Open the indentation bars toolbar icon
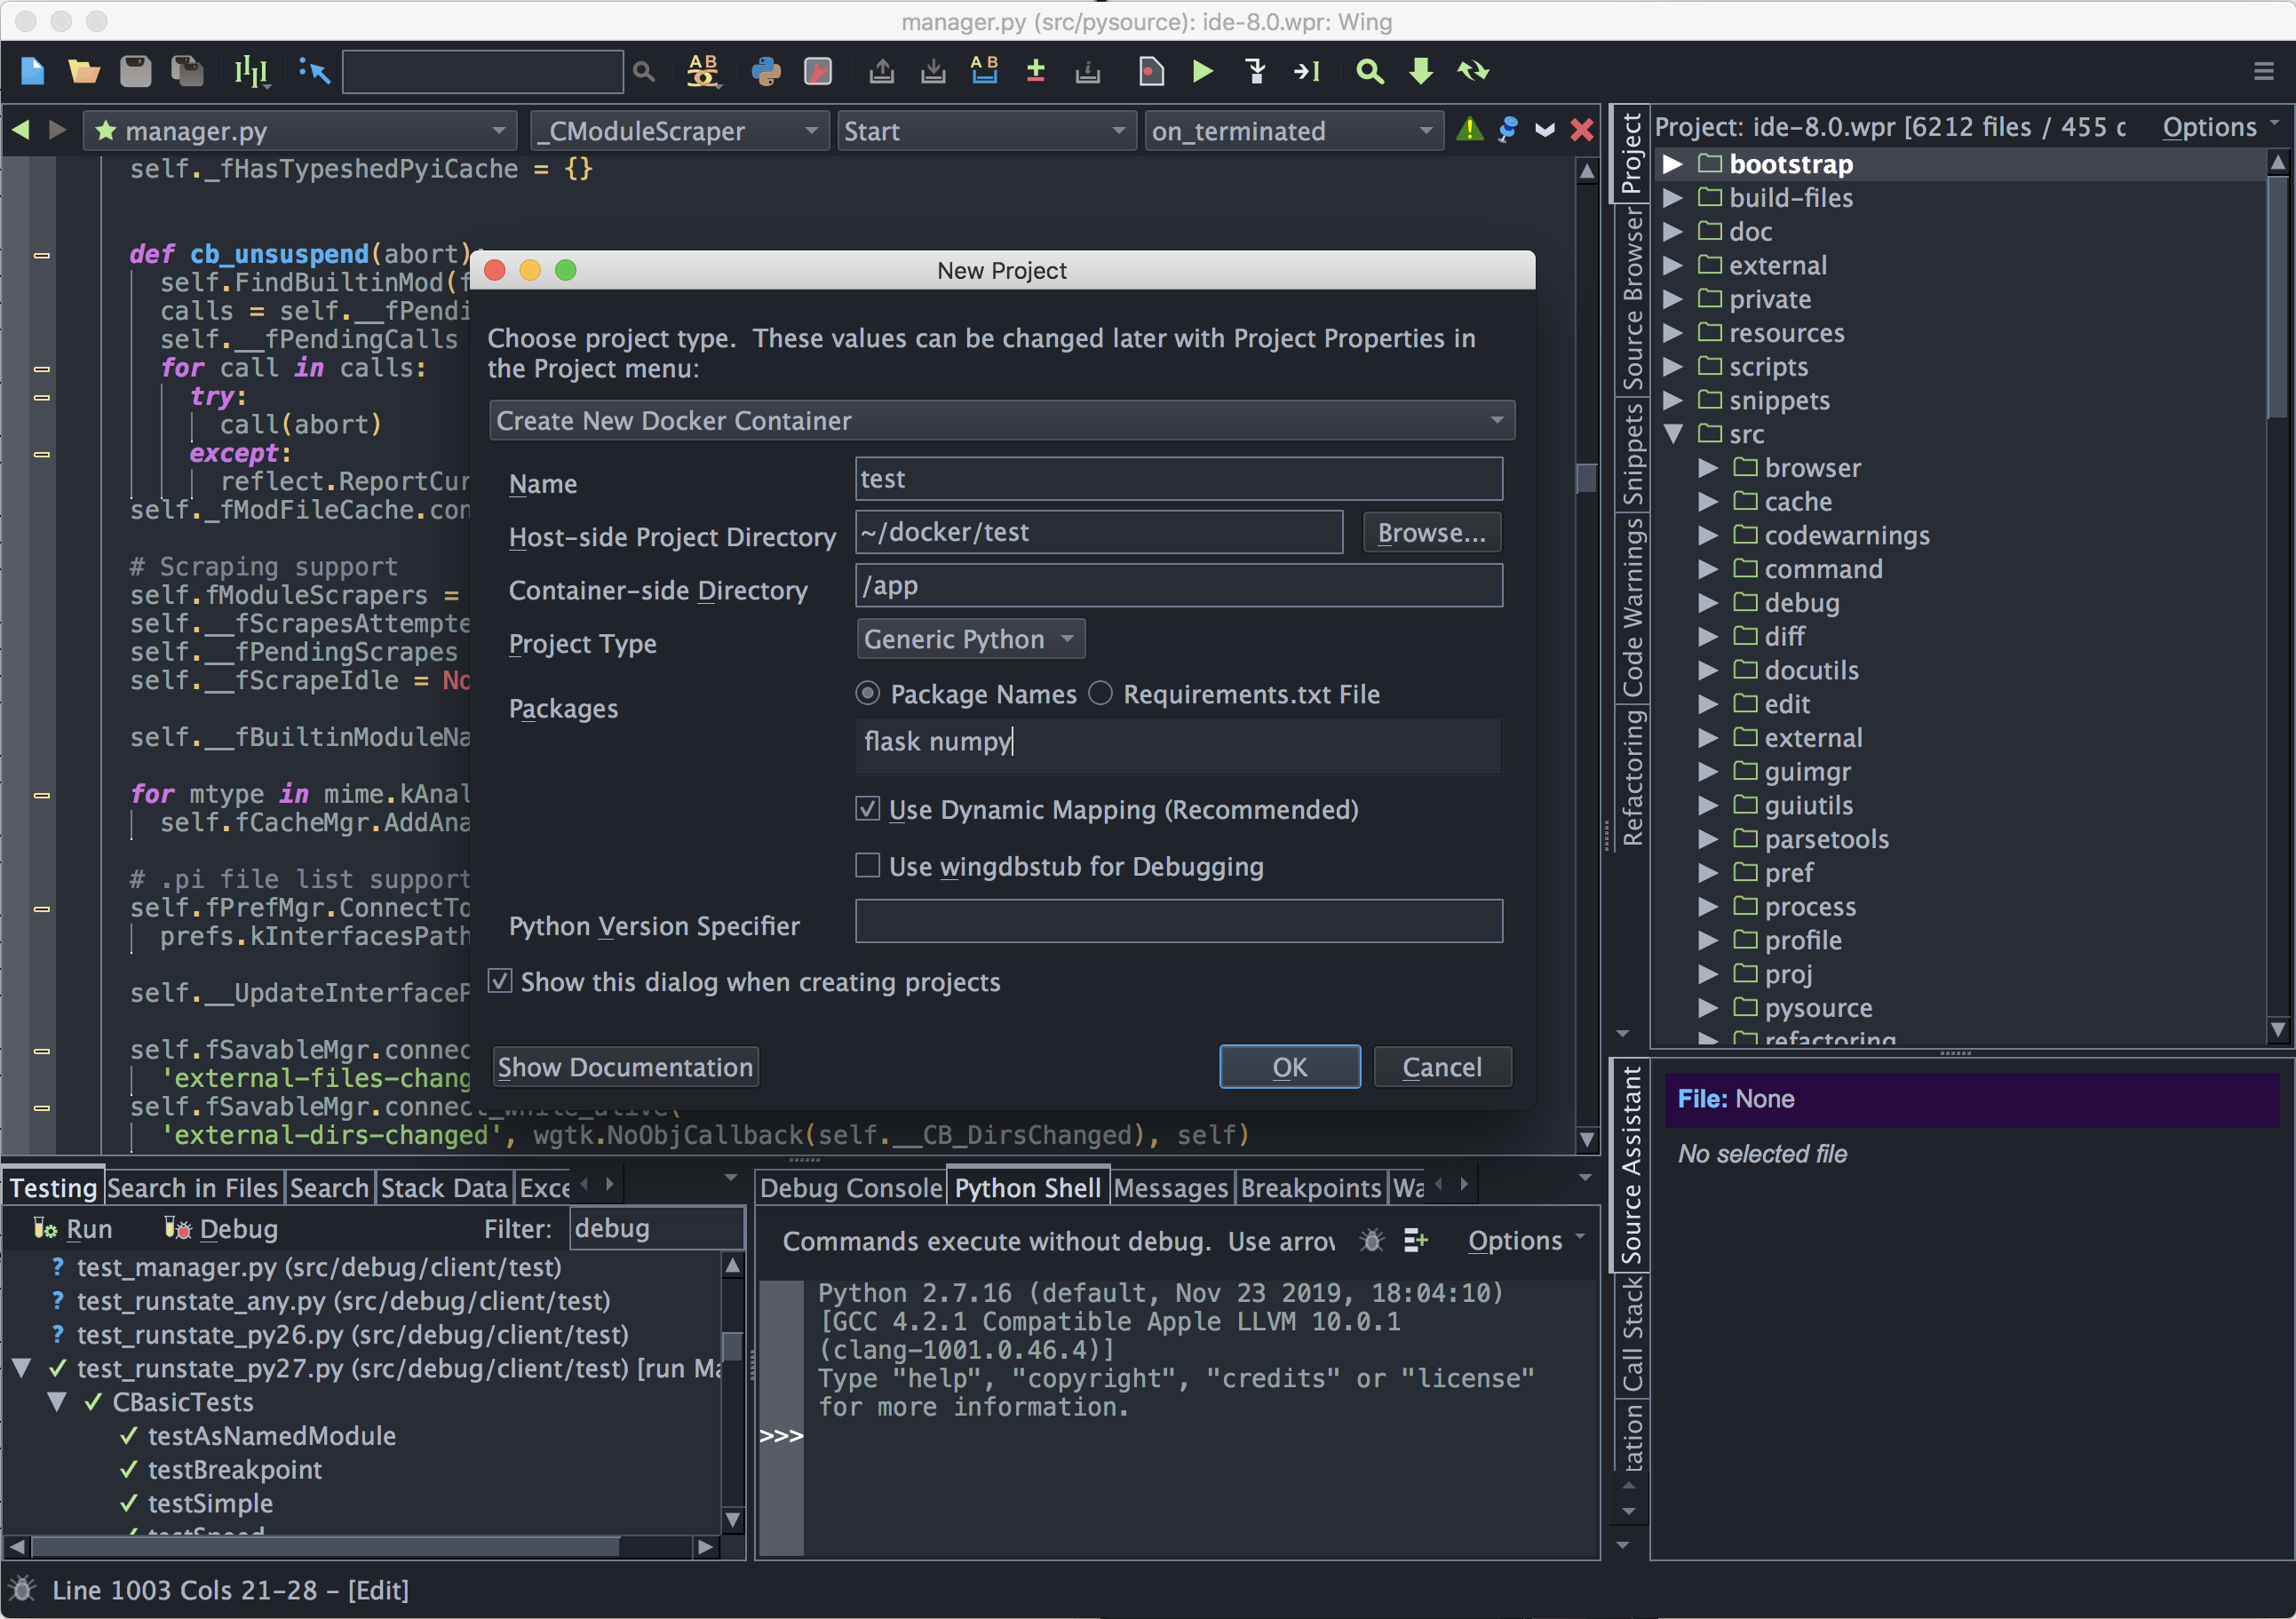The image size is (2296, 1619). (251, 71)
